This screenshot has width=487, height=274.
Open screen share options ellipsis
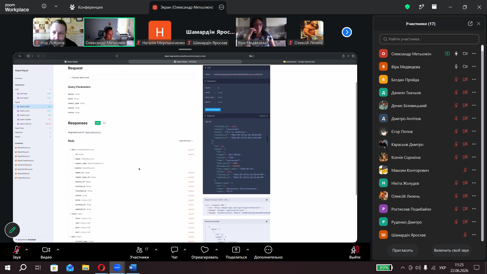pos(221,7)
